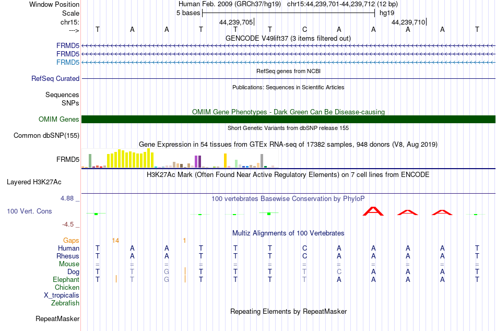This screenshot has width=496, height=331.
Task: Click the Zebrafish species label
Action: [x=65, y=303]
